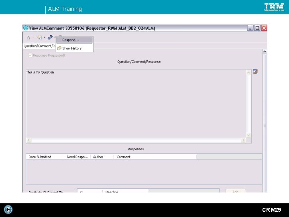This screenshot has height=217, width=289.
Task: Sort by the Comment column header
Action: tap(155, 157)
